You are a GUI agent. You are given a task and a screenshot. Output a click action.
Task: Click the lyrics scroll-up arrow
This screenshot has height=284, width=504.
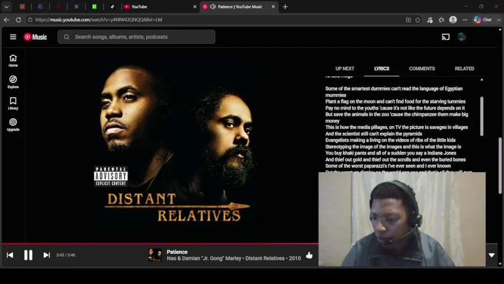pyautogui.click(x=482, y=80)
